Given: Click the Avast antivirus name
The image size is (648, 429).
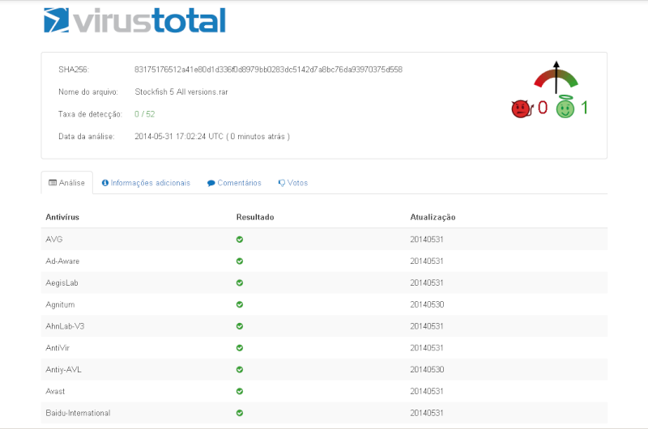Looking at the screenshot, I should tap(55, 391).
